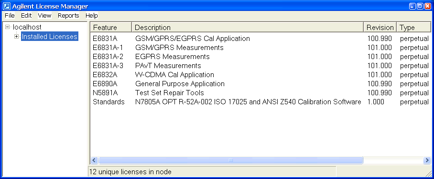The width and height of the screenshot is (434, 179).
Task: Select Installed Licenses in the tree
Action: pos(50,36)
